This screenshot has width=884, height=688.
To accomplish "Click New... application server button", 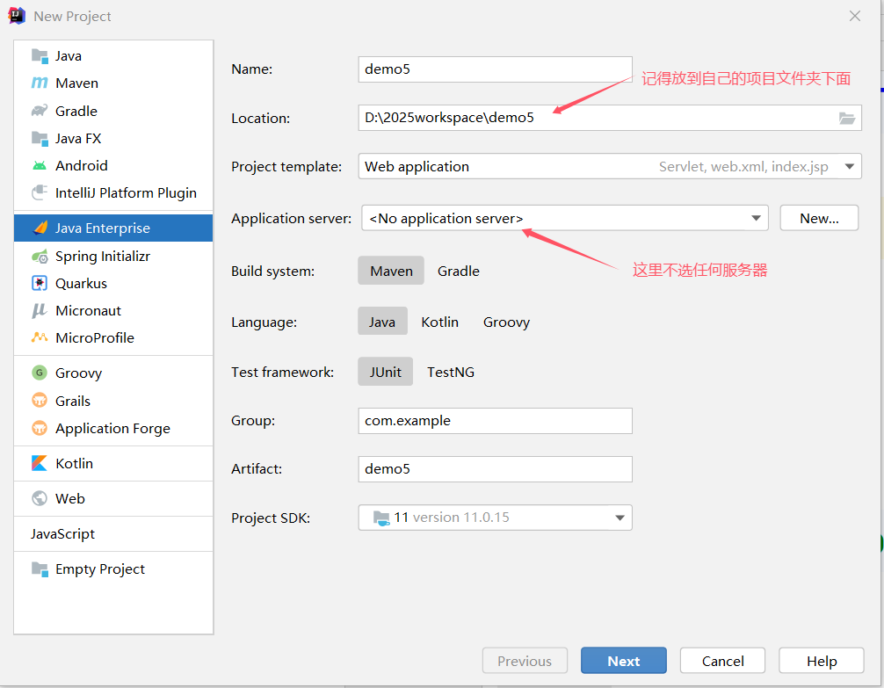I will point(819,218).
